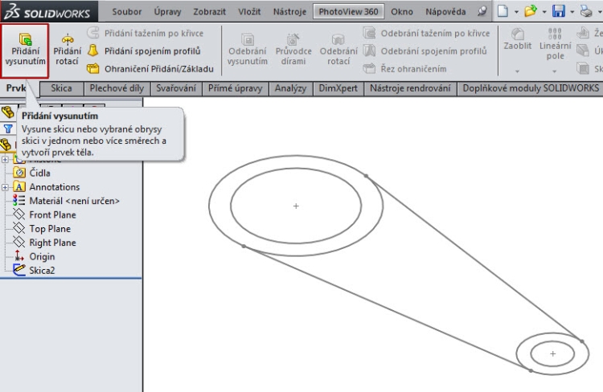Expand the Open folder dropdown arrow
The height and width of the screenshot is (392, 603).
click(x=544, y=12)
